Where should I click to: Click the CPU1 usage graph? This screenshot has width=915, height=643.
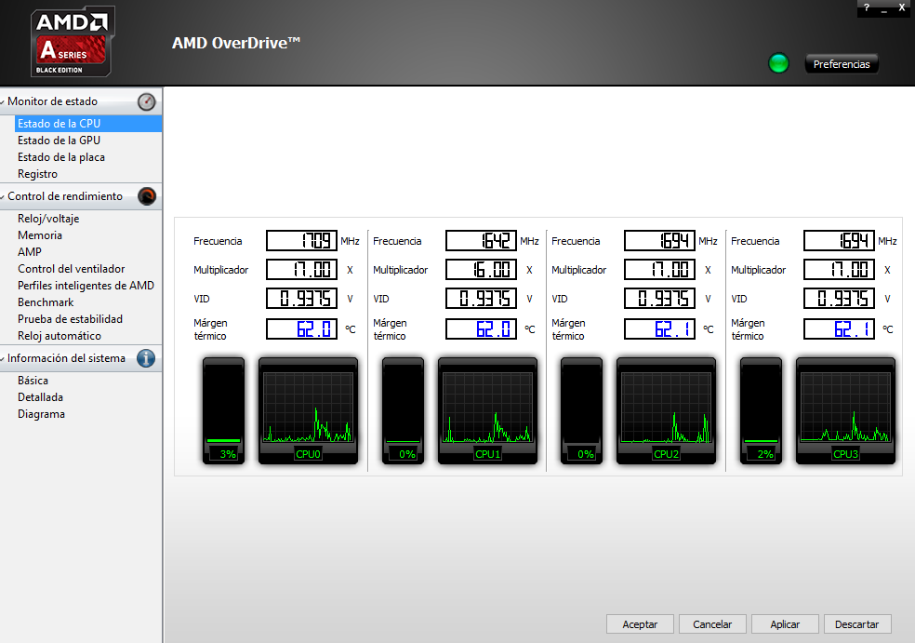(487, 411)
